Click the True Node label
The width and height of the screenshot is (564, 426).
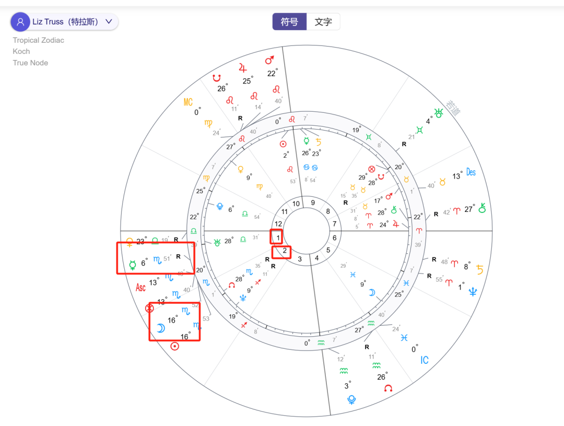(30, 63)
